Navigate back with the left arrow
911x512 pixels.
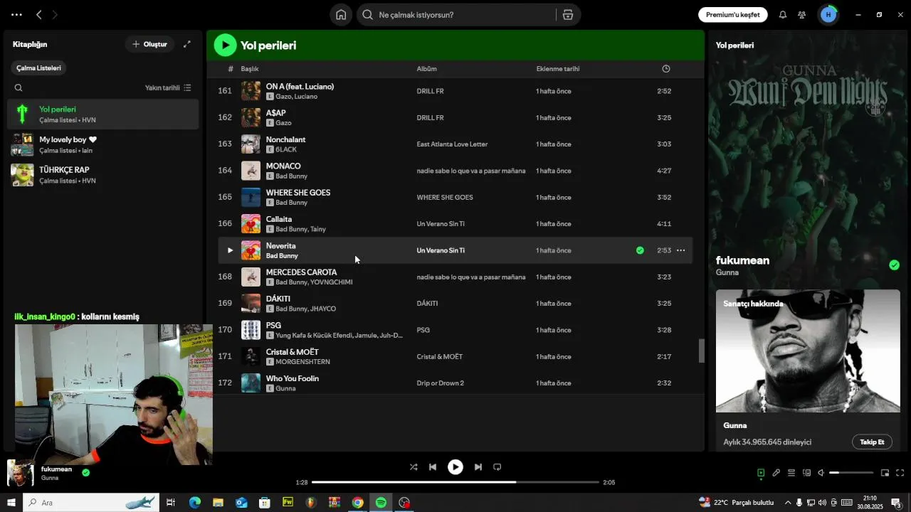click(39, 15)
